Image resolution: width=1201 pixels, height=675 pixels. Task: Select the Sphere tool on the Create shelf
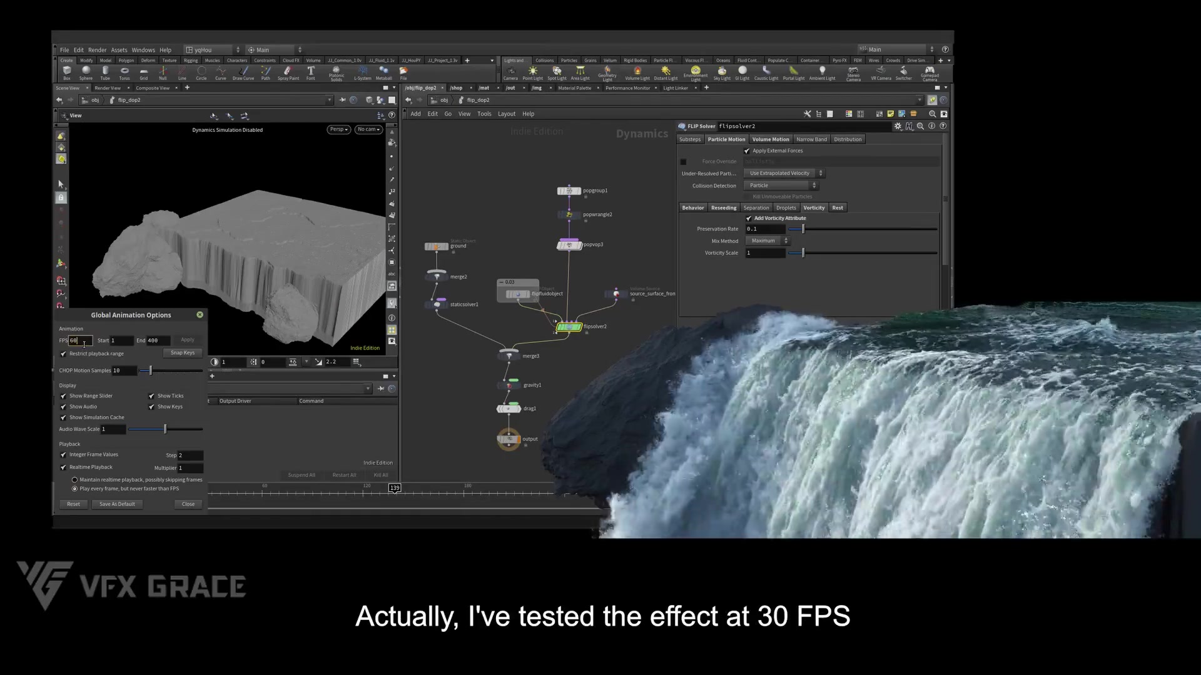pyautogui.click(x=86, y=73)
